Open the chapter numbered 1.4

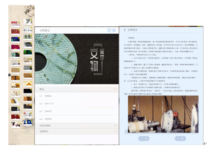(x=77, y=119)
